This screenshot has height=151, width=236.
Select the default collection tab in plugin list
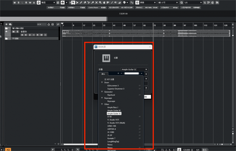coord(103,74)
